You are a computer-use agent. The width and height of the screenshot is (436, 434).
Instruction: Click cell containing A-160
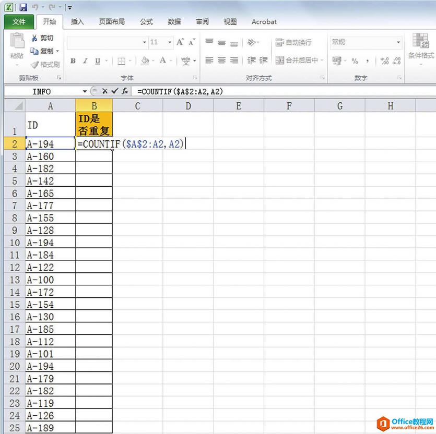(50, 156)
